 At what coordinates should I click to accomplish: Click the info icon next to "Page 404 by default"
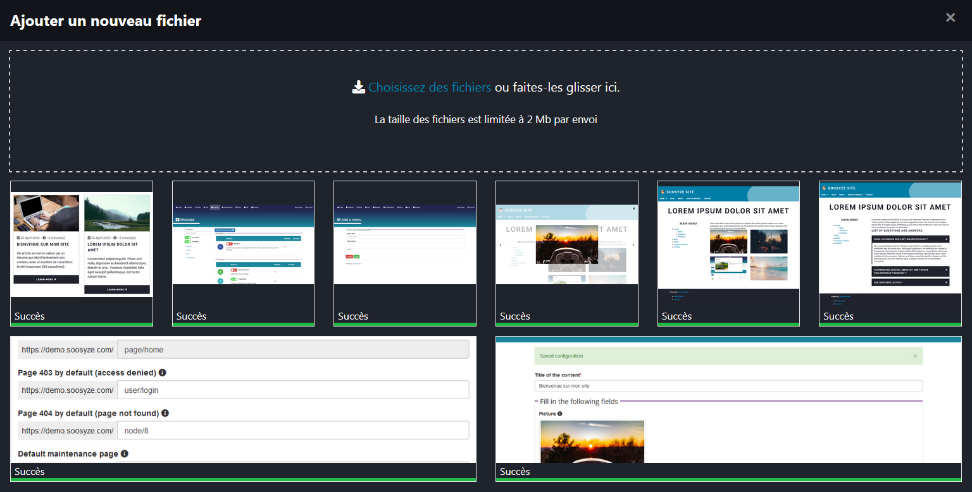pyautogui.click(x=165, y=413)
